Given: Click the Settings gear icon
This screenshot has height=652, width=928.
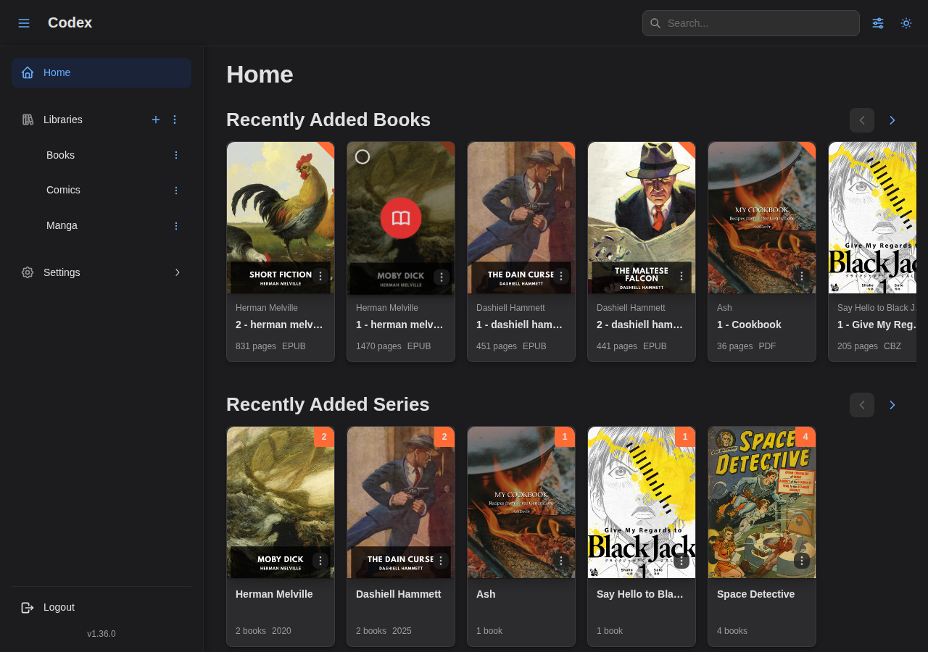Looking at the screenshot, I should pyautogui.click(x=28, y=272).
